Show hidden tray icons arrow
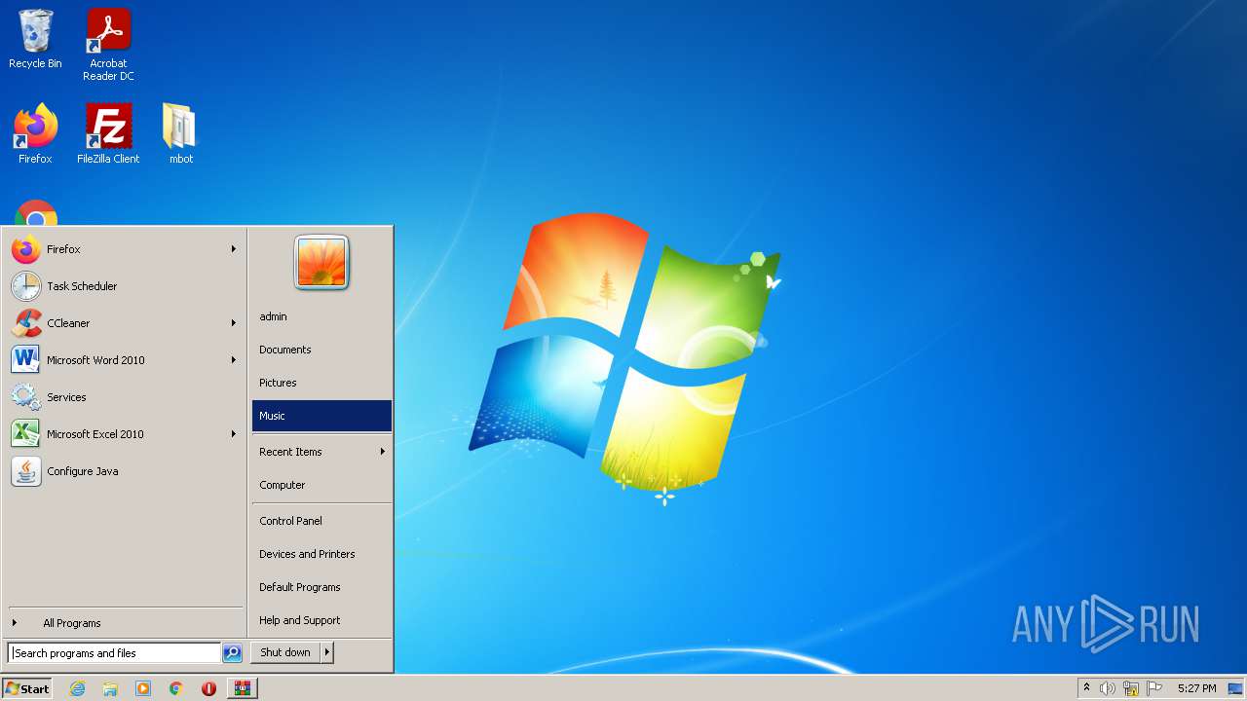Screen dimensions: 1247x701 tap(1086, 688)
